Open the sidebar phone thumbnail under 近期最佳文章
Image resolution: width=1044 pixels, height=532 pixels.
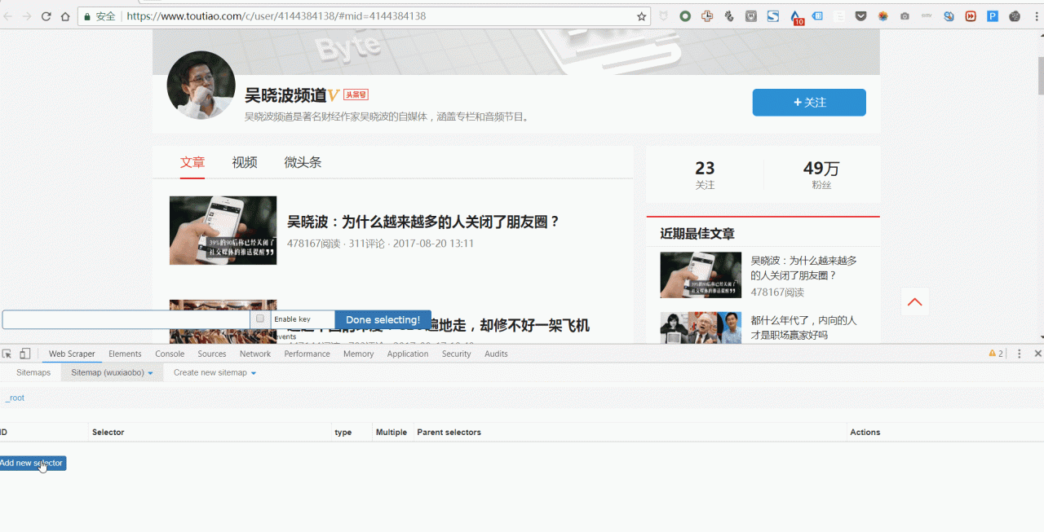pyautogui.click(x=701, y=275)
